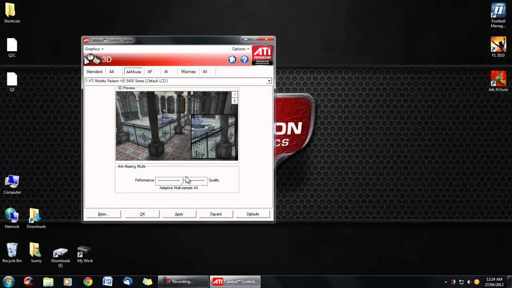Screen dimensions: 512x288
Task: Open the taskbar clock and date
Action: click(495, 282)
